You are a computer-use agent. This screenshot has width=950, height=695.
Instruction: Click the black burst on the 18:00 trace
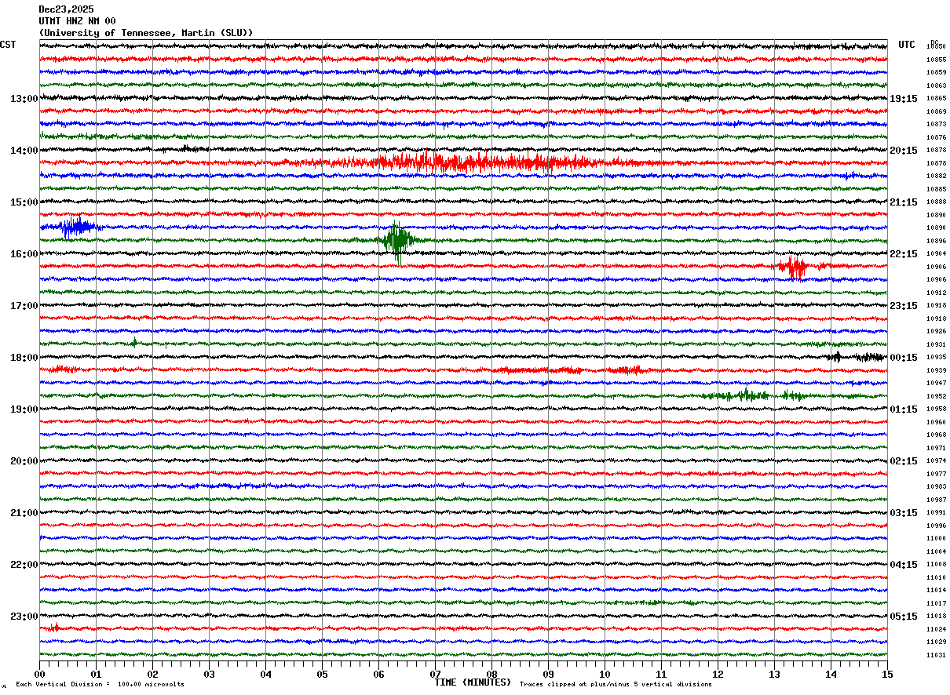pyautogui.click(x=856, y=357)
